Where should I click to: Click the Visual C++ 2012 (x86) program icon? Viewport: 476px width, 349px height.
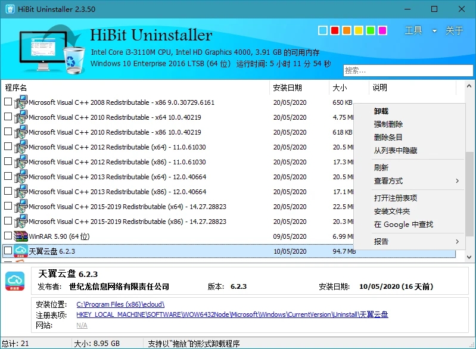pyautogui.click(x=21, y=162)
